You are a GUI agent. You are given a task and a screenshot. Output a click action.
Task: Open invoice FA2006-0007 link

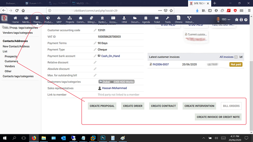tap(161, 64)
